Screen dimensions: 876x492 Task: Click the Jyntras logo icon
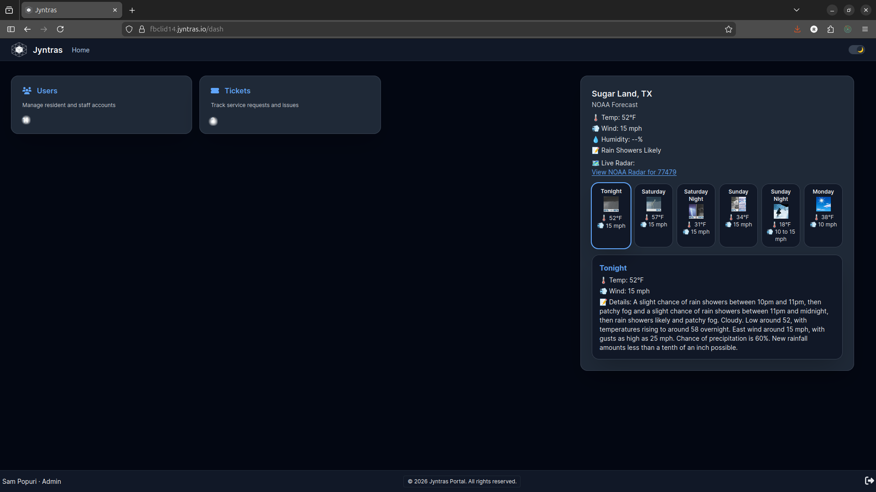[19, 50]
